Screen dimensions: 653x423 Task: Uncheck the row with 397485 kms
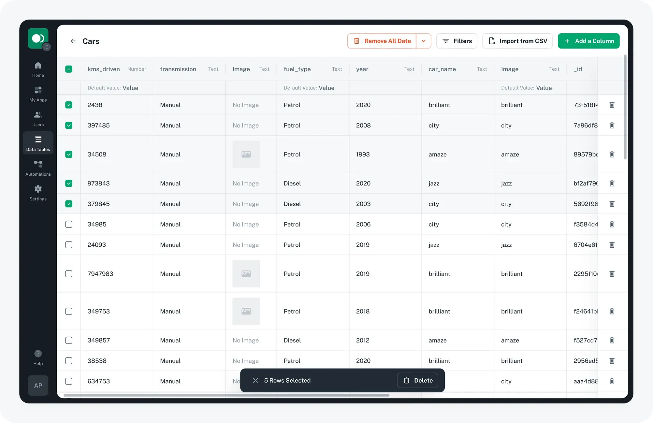[x=69, y=125]
